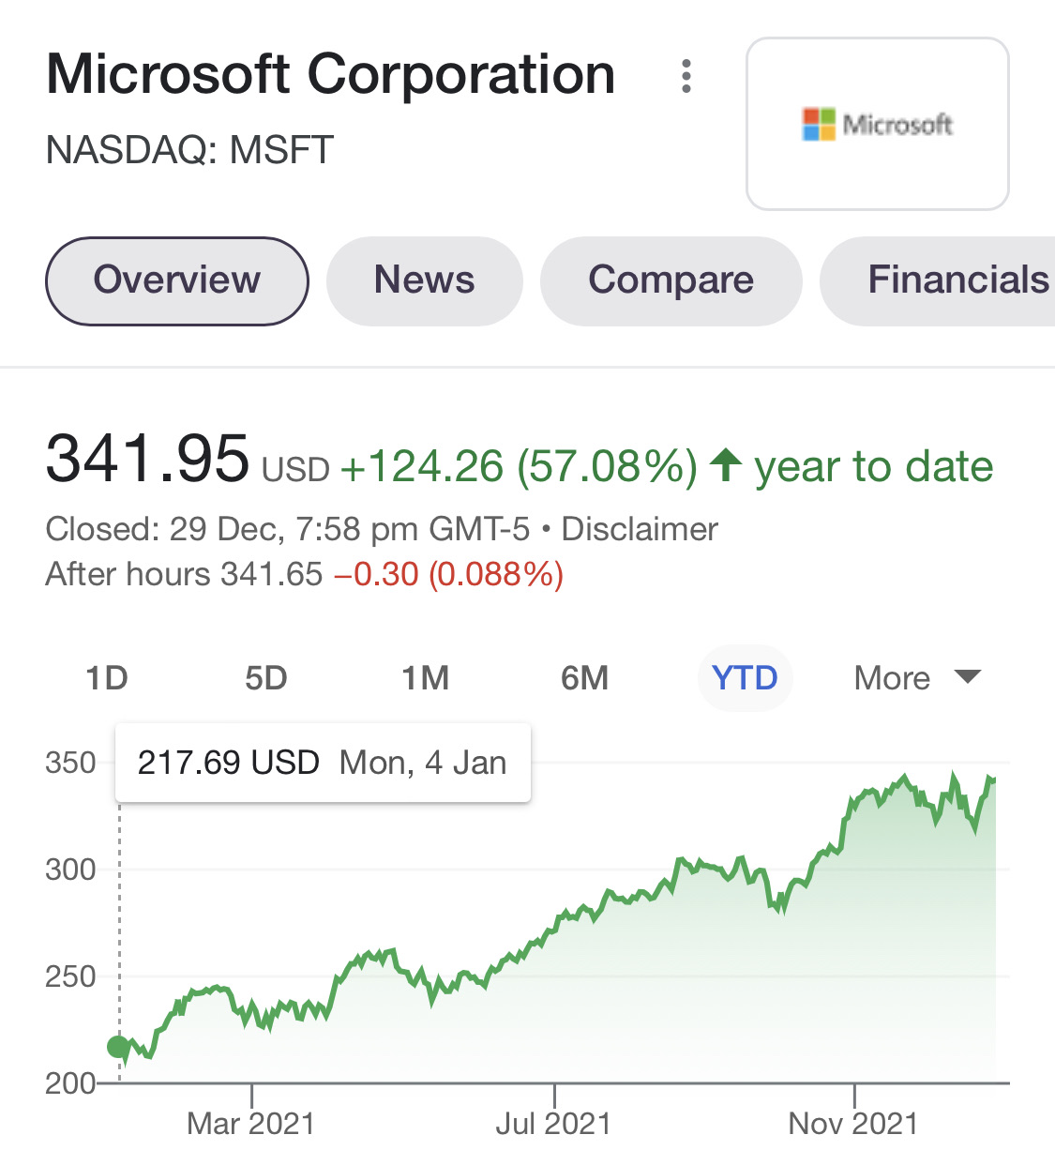This screenshot has width=1055, height=1165.
Task: Switch to the Overview tab
Action: pyautogui.click(x=177, y=280)
